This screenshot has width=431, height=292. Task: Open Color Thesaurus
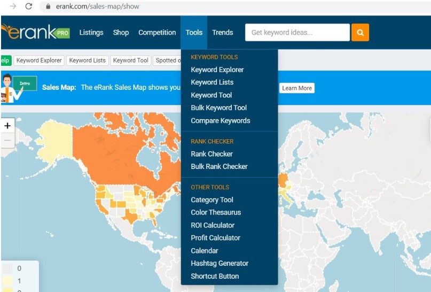pos(216,212)
